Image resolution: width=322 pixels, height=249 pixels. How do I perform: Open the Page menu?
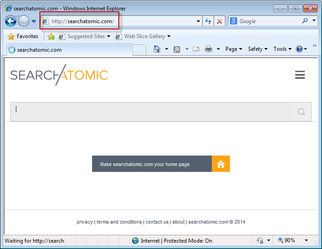(234, 49)
